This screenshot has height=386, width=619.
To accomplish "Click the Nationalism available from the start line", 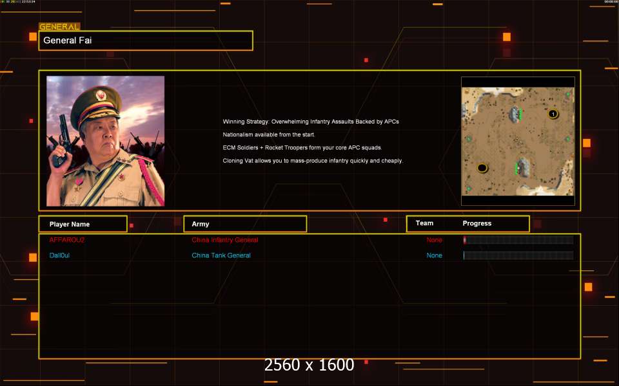I will (269, 134).
